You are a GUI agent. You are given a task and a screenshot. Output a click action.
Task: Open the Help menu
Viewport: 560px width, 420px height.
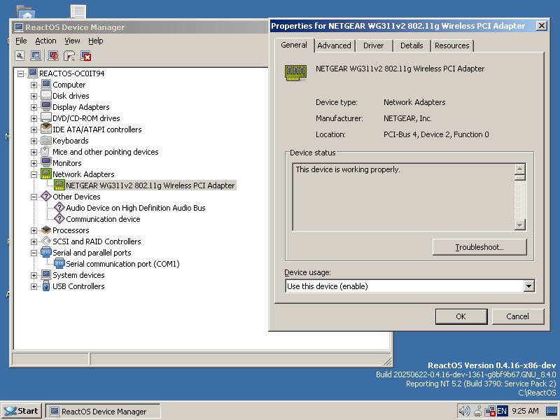click(96, 41)
